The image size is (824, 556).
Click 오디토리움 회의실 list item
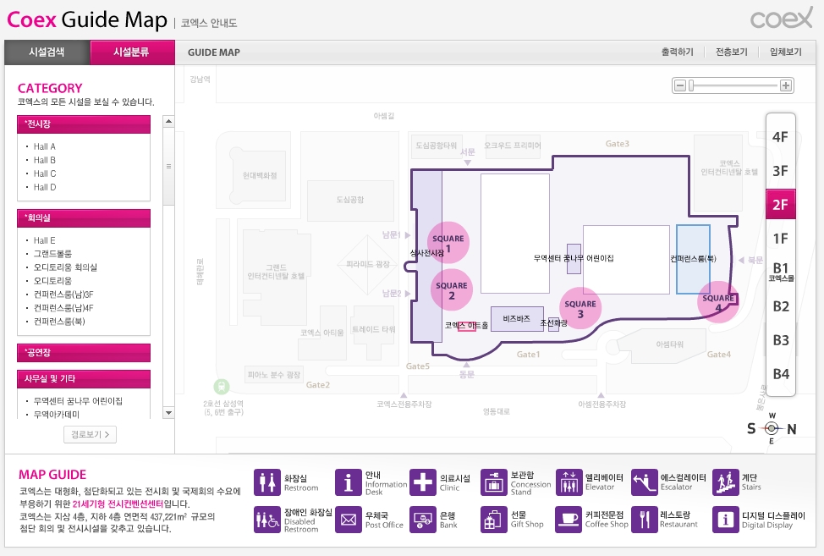click(x=65, y=267)
